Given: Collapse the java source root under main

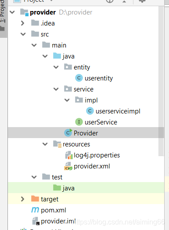Looking at the screenshot, I should 45,56.
